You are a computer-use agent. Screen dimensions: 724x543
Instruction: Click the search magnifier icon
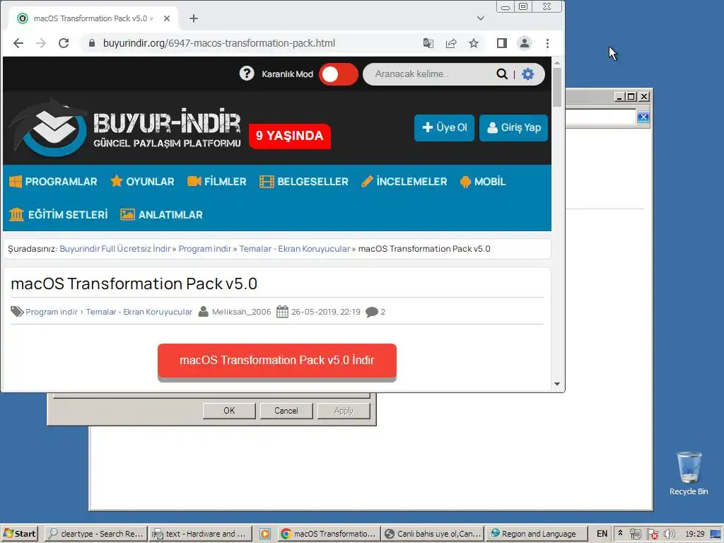tap(502, 74)
